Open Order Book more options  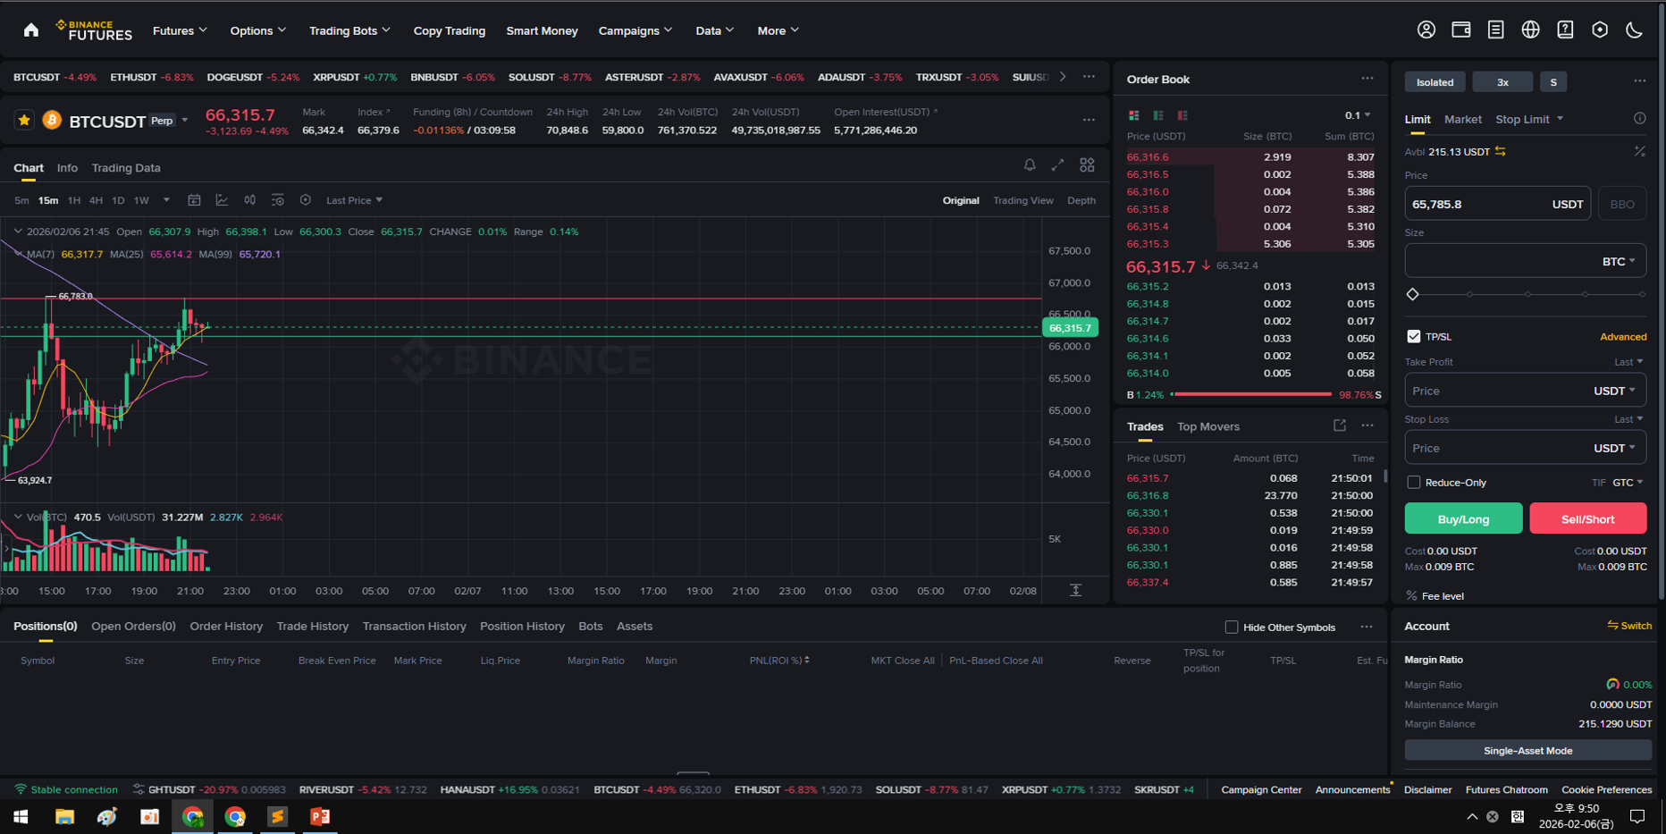point(1367,78)
